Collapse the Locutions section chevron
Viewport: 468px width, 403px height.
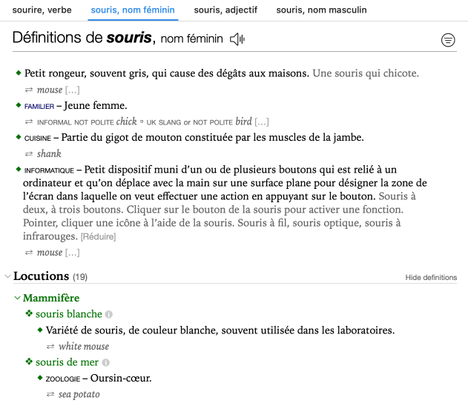(7, 276)
